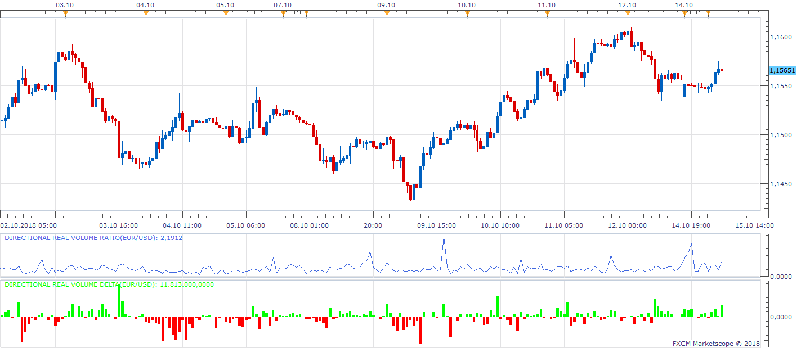Viewport: 801px width, 348px height.
Task: Click the 05.10 06:00 time label
Action: [247, 225]
